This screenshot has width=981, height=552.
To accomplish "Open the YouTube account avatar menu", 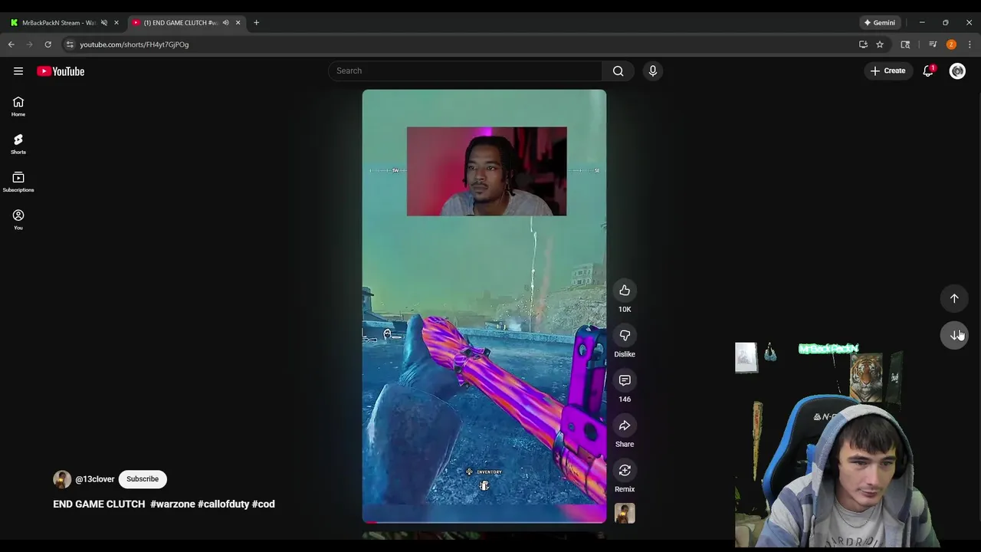I will tap(957, 71).
